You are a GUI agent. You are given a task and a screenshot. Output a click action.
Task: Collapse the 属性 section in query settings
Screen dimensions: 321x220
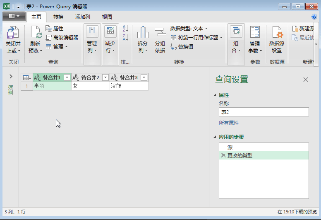(x=215, y=95)
